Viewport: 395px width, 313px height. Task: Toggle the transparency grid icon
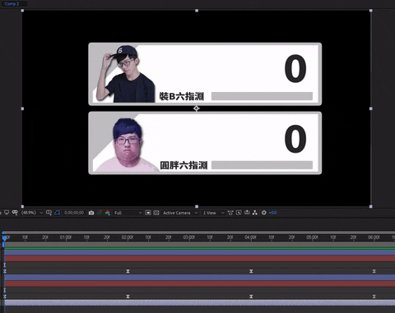pyautogui.click(x=156, y=213)
